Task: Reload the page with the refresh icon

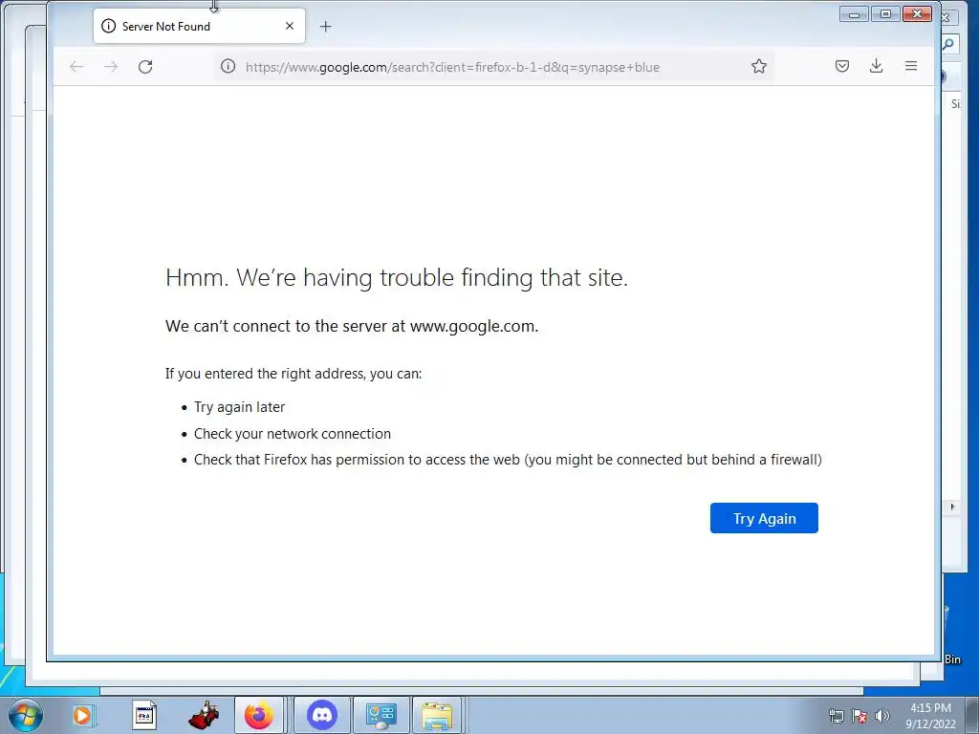Action: [145, 67]
